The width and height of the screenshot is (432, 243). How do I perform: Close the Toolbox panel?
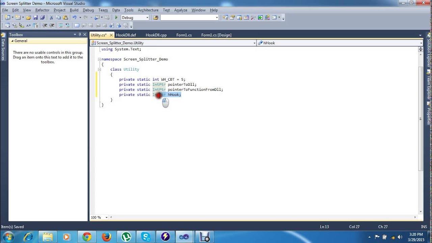pyautogui.click(x=85, y=34)
